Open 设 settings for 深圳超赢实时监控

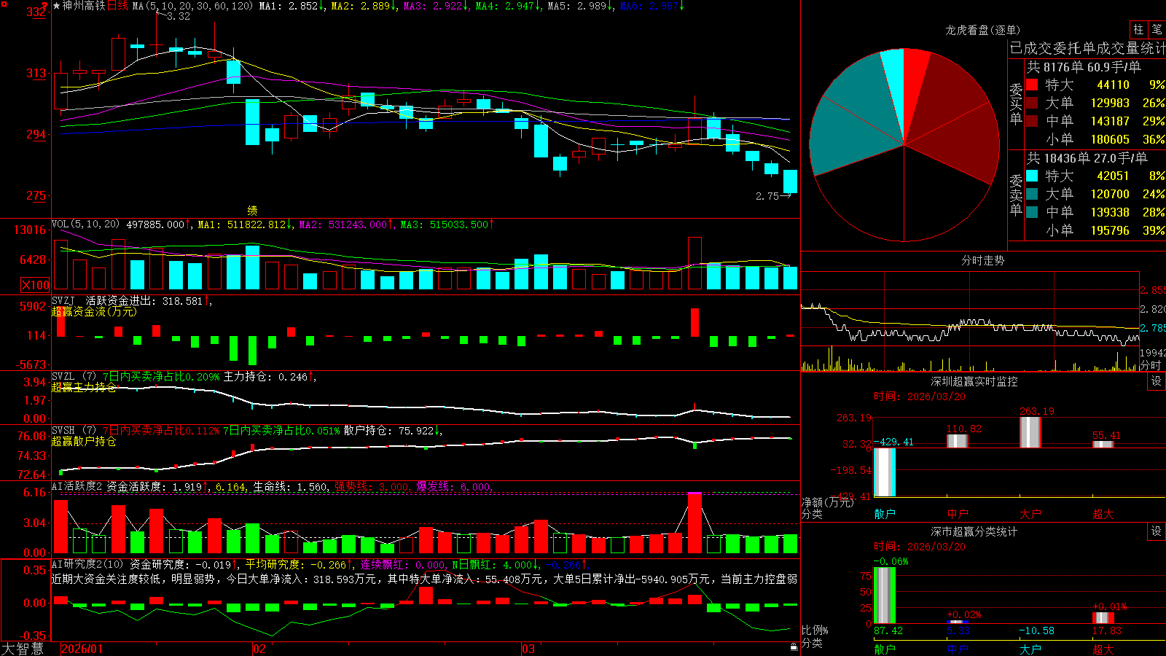click(1157, 381)
